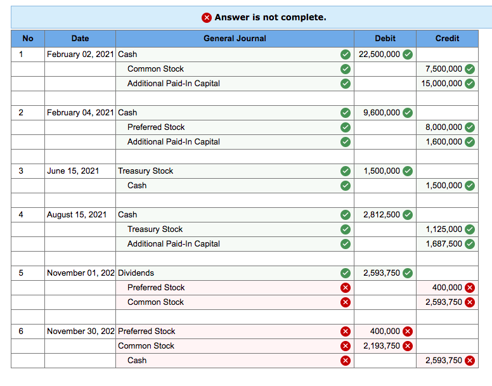Click red X on entry 5 Common Stock
This screenshot has width=492, height=386.
tap(346, 302)
